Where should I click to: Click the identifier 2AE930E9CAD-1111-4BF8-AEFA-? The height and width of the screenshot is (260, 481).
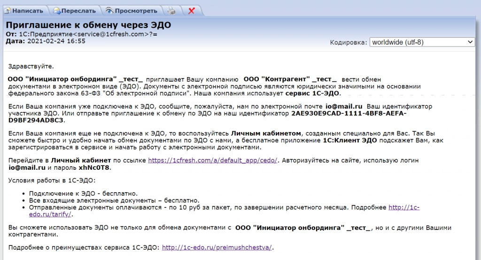click(x=349, y=113)
